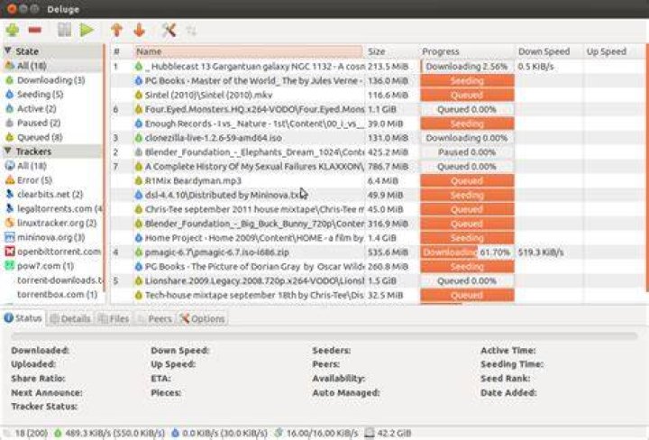This screenshot has height=440, width=649.
Task: Resume torrents with green play icon
Action: click(x=87, y=30)
